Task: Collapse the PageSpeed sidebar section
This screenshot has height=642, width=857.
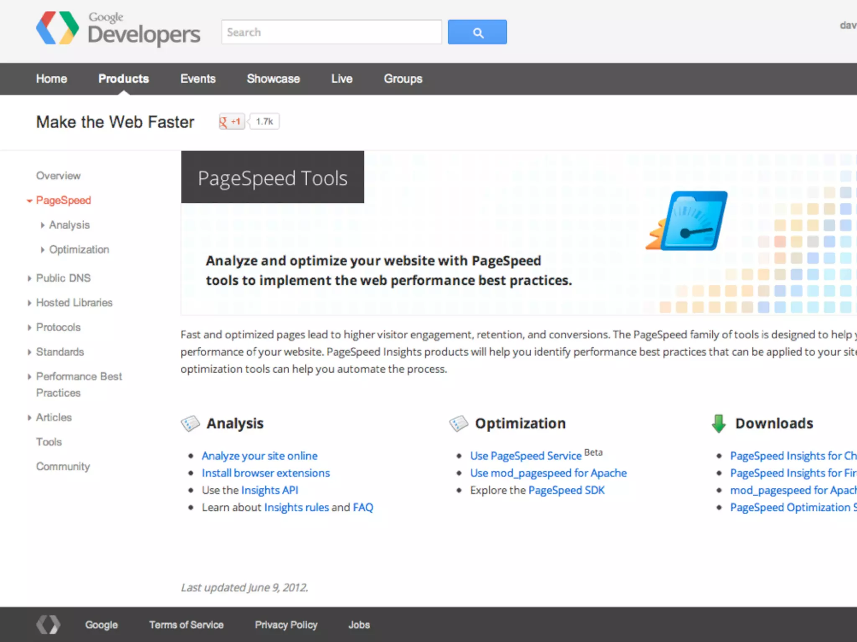Action: pos(30,201)
